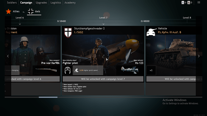Click the higher sprint speed perk box

coord(88,70)
